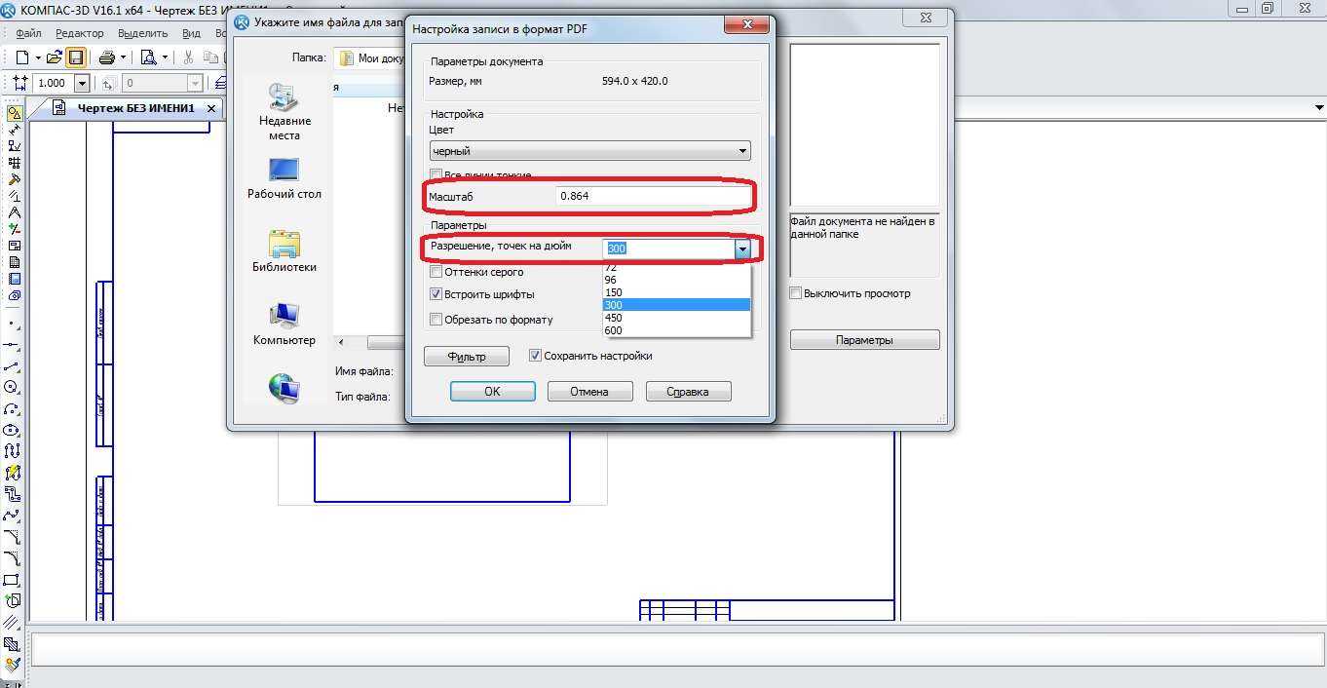1327x688 pixels.
Task: Collapse the resolution dropdown using its arrow
Action: pyautogui.click(x=742, y=249)
